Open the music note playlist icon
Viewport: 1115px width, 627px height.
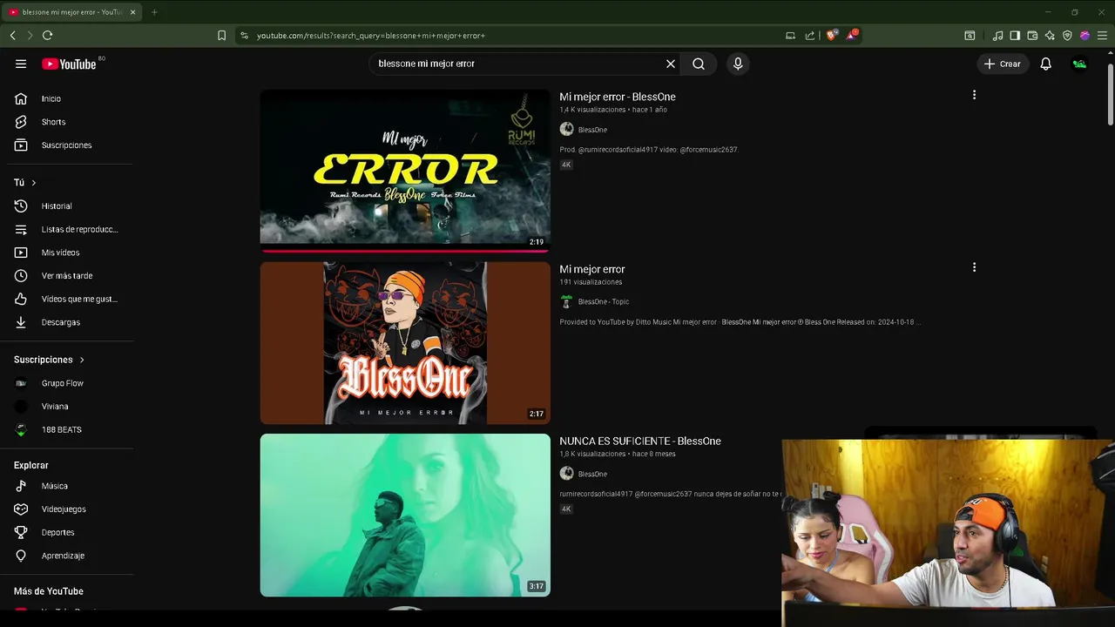click(998, 36)
